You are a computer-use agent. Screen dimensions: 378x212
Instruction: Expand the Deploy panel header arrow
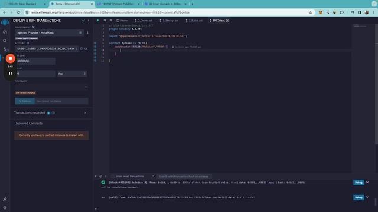click(x=89, y=21)
